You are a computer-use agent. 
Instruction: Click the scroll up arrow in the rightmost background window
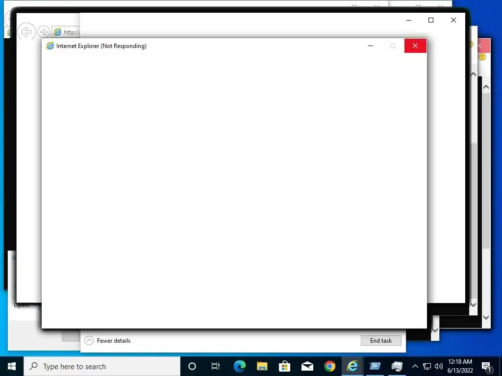coord(486,87)
